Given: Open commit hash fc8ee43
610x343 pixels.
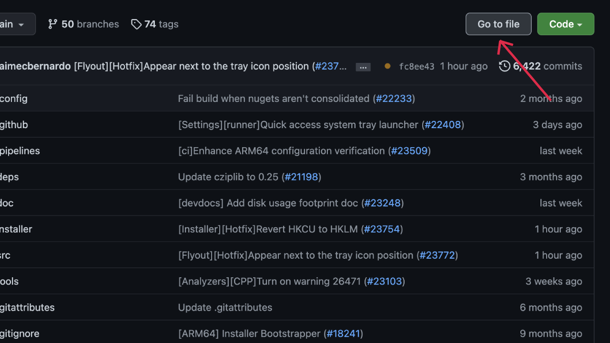Looking at the screenshot, I should click(x=417, y=67).
